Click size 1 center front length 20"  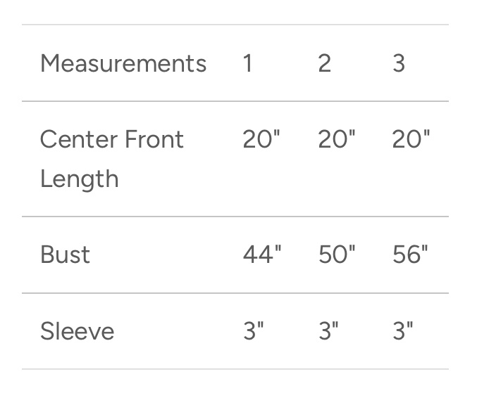(x=261, y=139)
